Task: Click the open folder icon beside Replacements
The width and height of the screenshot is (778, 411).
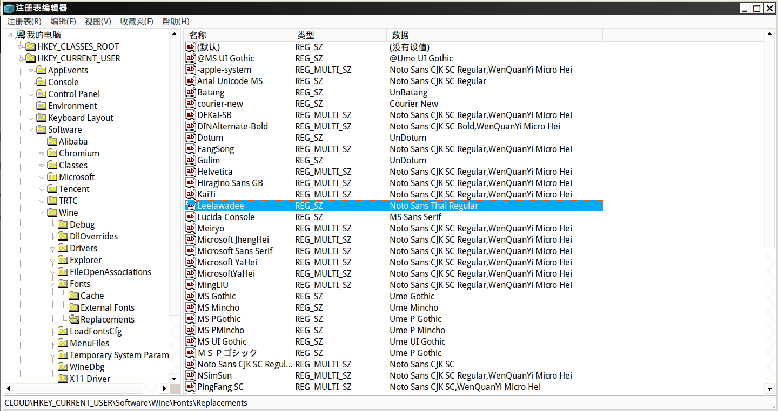Action: tap(73, 319)
